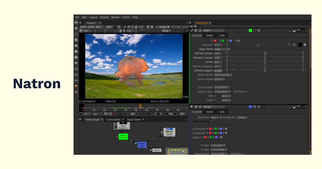Switch to Keyer1 Node tab
Screen dimensions: 322x169
pos(210,35)
